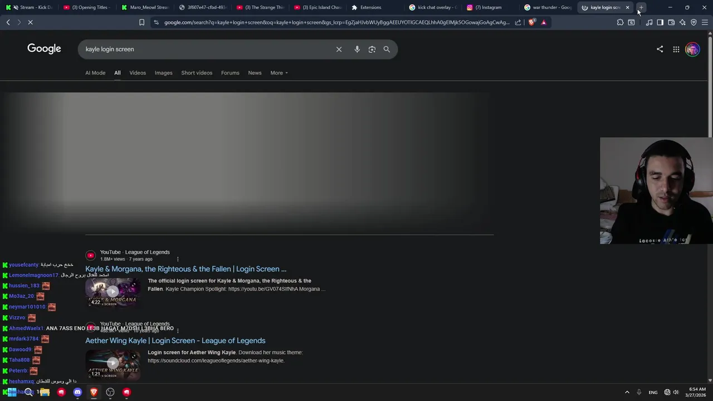Select the Images search tab
The image size is (713, 401).
163,73
